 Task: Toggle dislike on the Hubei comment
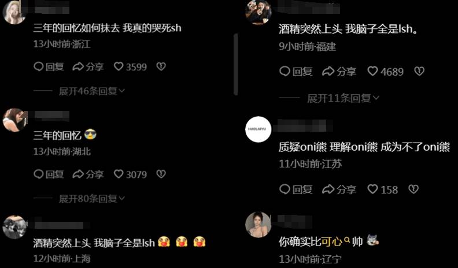(x=161, y=174)
